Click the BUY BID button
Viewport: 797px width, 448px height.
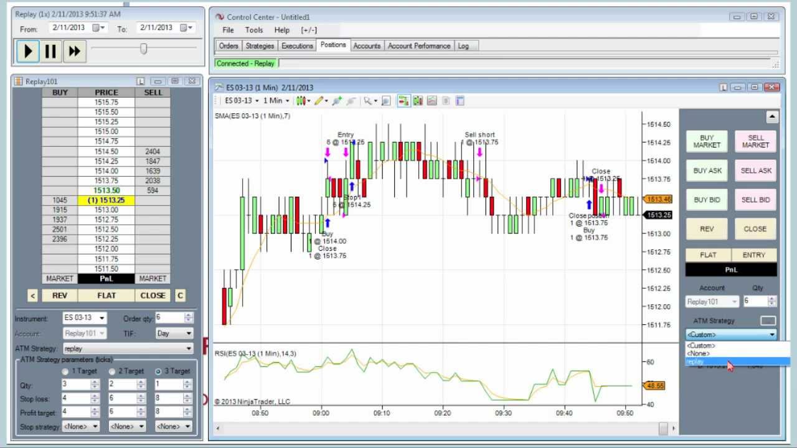click(707, 200)
